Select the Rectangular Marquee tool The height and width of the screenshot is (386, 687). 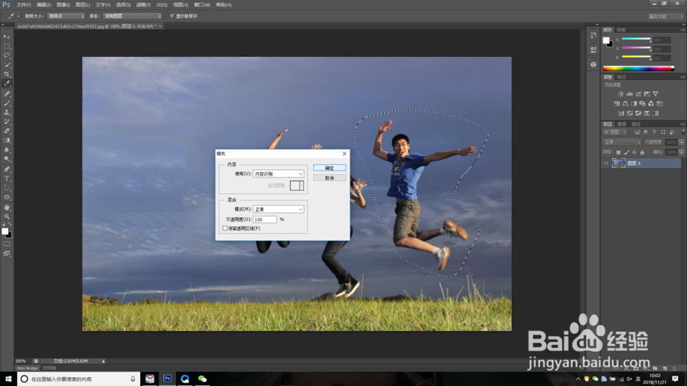coord(7,46)
